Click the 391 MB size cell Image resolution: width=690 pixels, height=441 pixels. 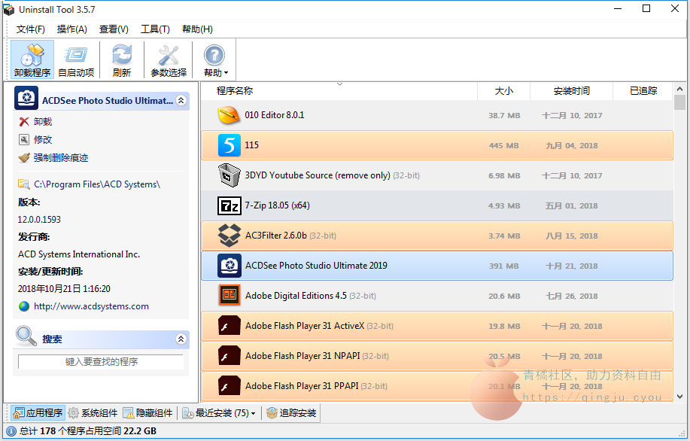coord(504,266)
